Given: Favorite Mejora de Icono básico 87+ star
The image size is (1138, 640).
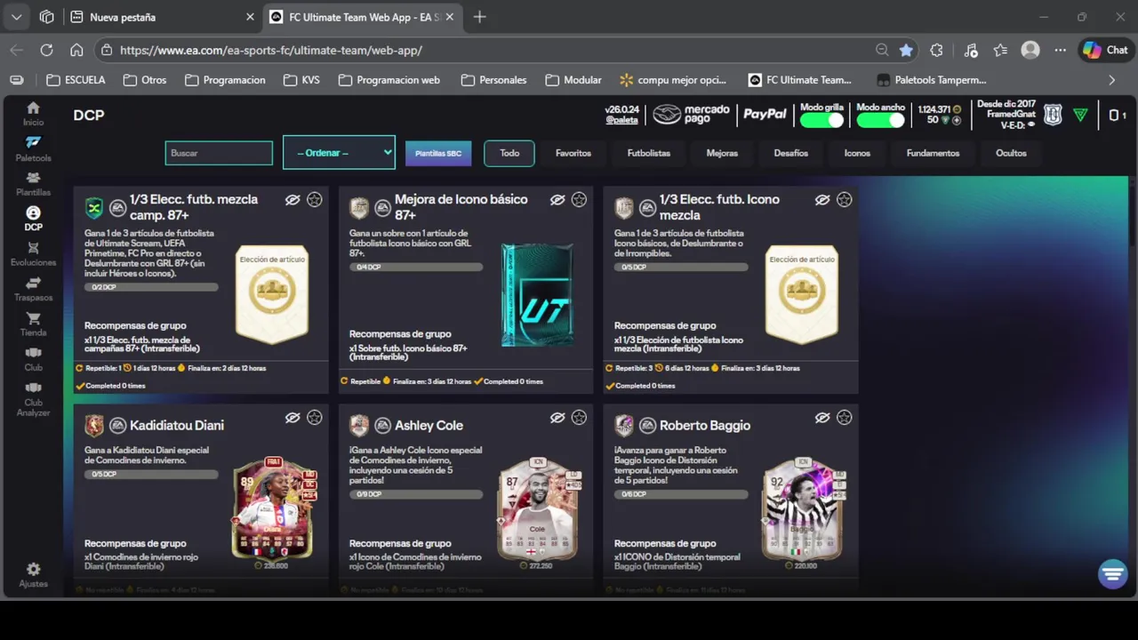Looking at the screenshot, I should tap(579, 200).
